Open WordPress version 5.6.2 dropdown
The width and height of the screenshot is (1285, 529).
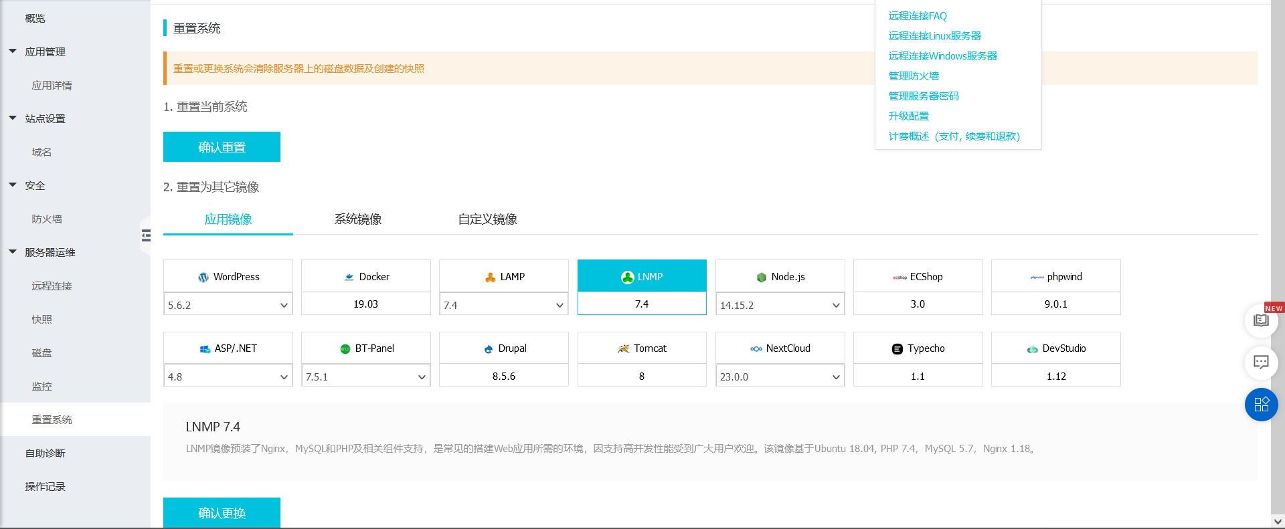[228, 305]
